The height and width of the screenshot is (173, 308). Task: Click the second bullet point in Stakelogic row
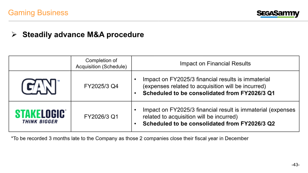coord(135,124)
